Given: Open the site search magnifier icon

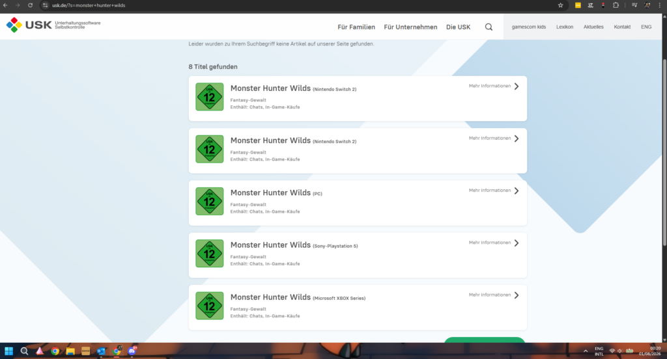Looking at the screenshot, I should [x=489, y=27].
